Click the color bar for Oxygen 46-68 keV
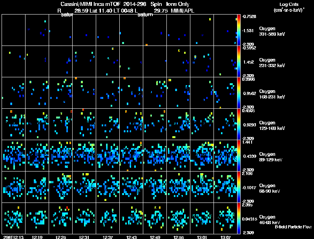Viewport: 314px width, 239px height. [239, 218]
